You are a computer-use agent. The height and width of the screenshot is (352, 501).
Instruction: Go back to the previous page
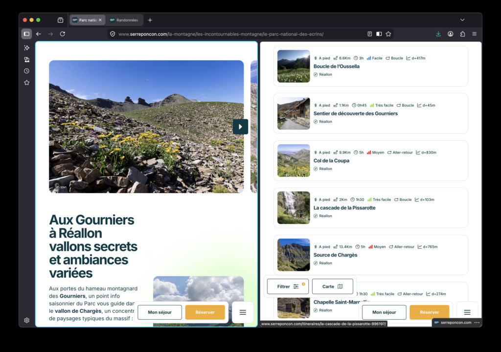coord(39,34)
